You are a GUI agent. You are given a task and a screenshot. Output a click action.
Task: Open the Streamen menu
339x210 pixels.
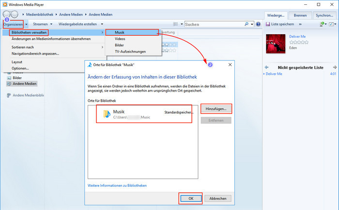pyautogui.click(x=40, y=24)
